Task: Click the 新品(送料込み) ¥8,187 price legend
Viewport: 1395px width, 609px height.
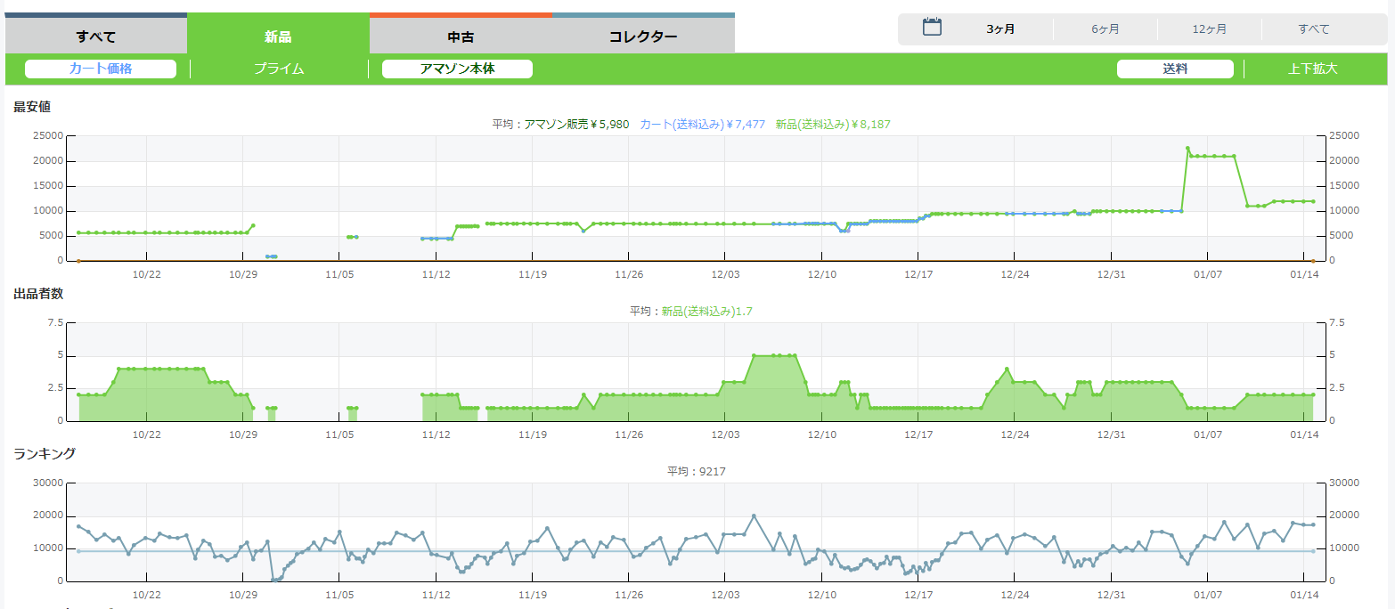Action: coord(832,125)
